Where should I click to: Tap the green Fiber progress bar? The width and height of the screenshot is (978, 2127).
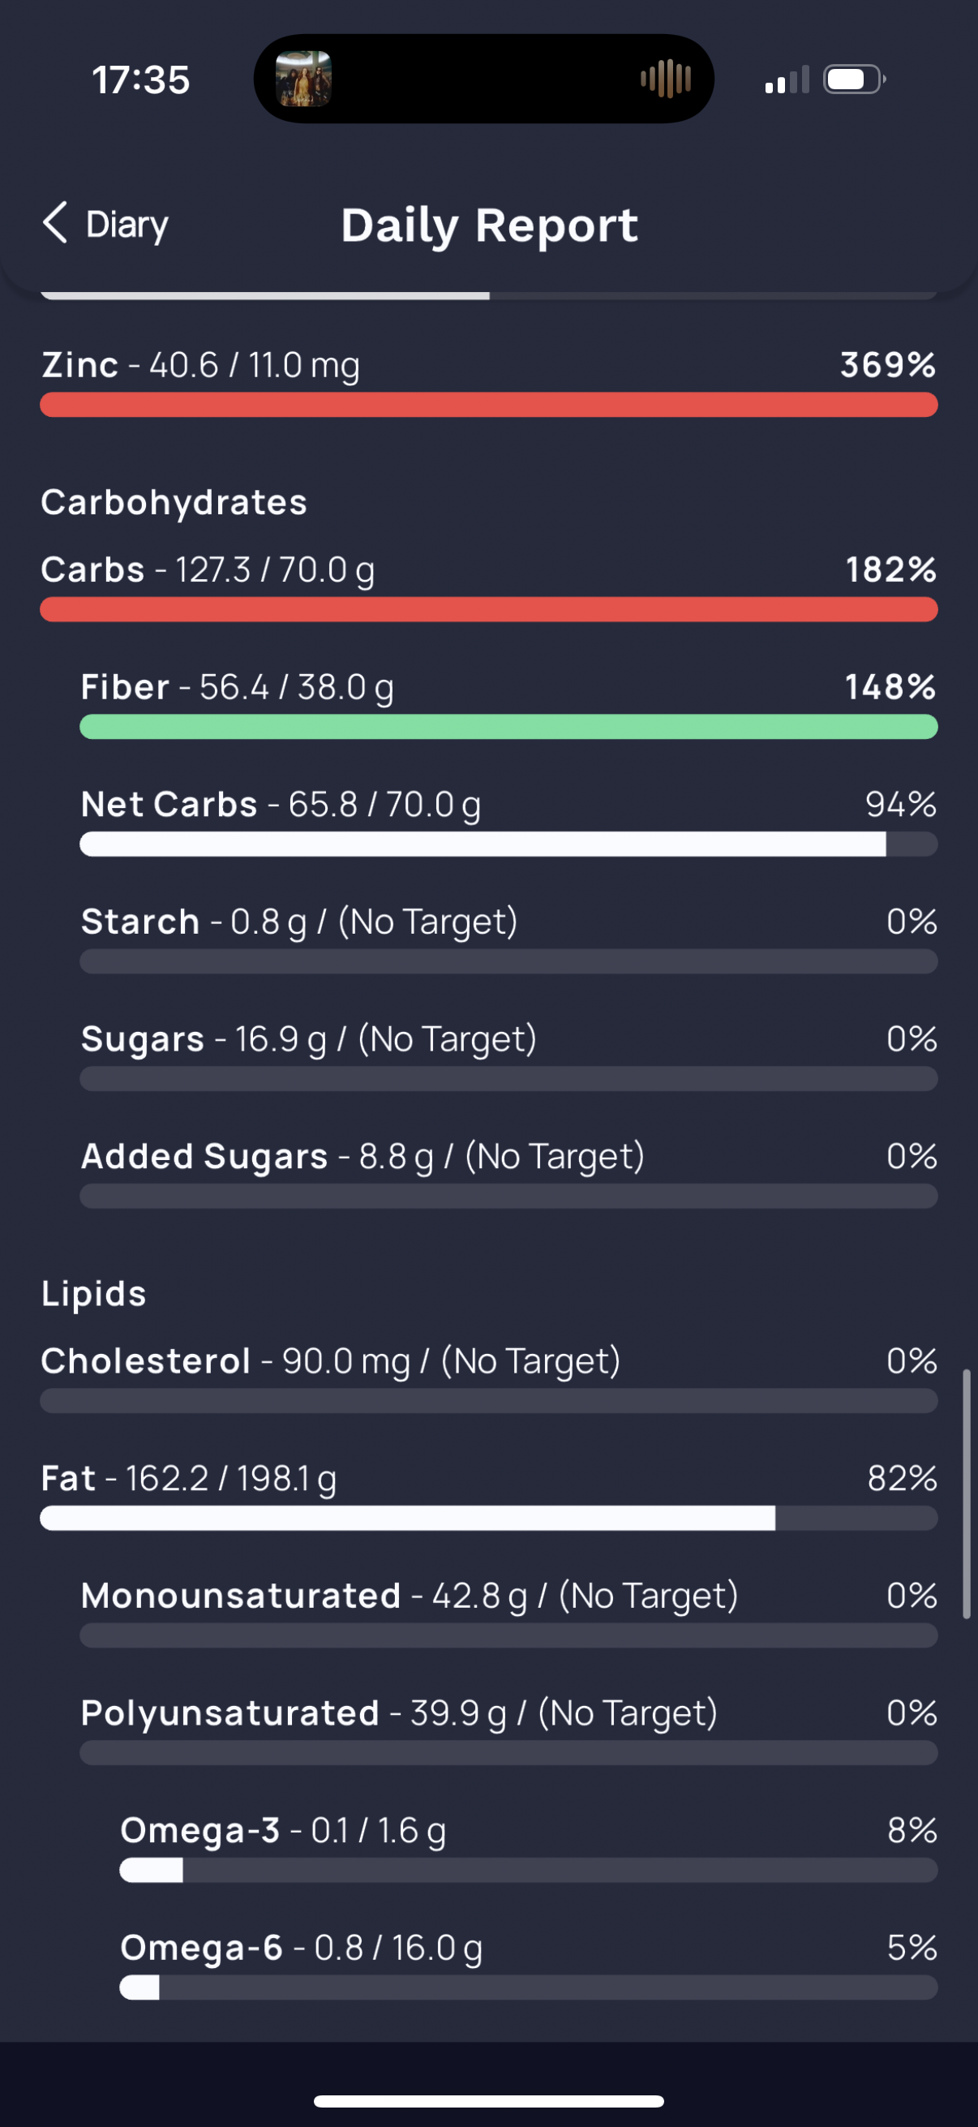tap(508, 728)
